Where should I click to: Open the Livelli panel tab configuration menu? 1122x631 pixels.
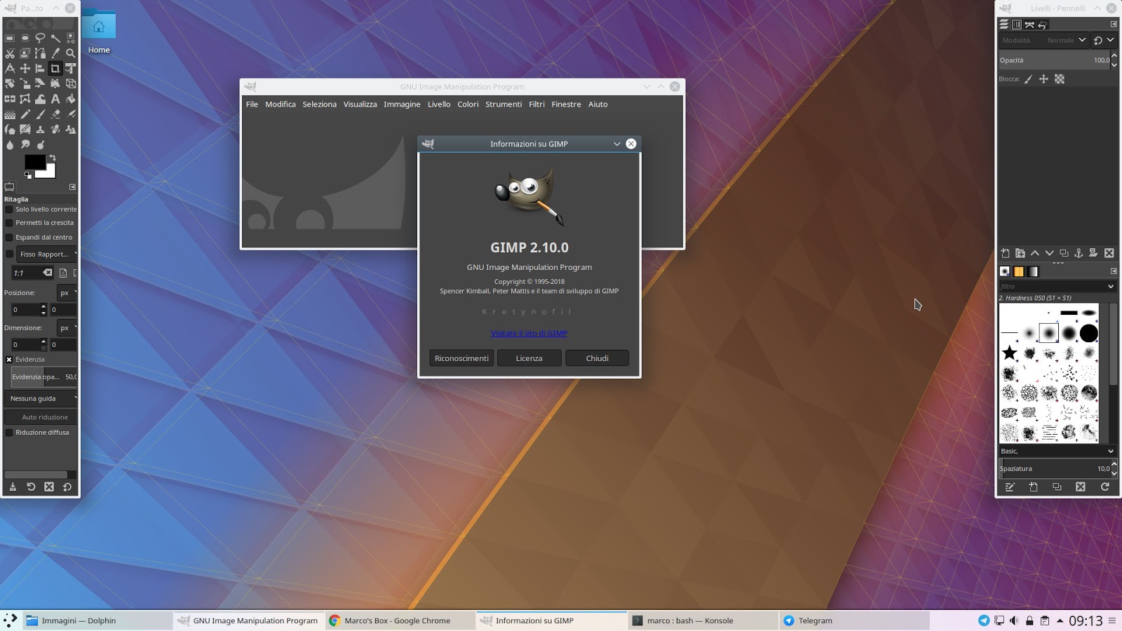click(1114, 24)
